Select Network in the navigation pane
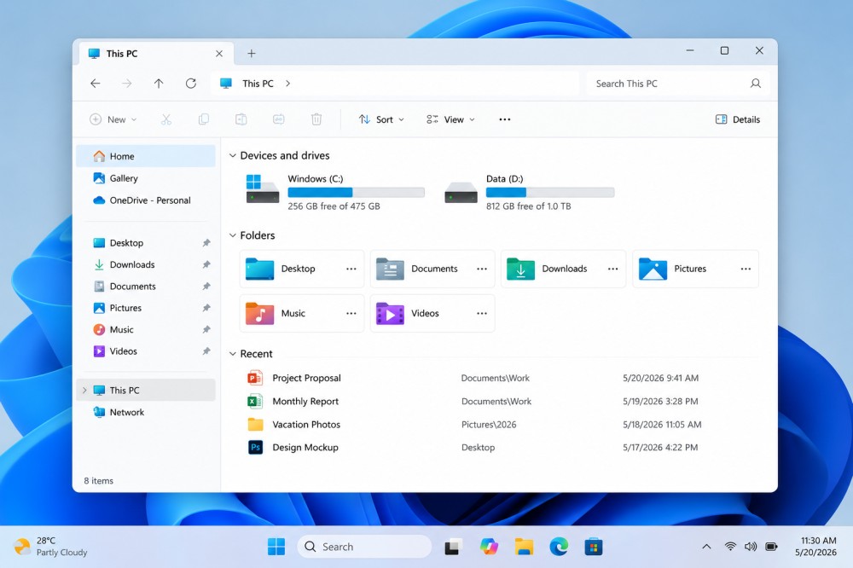 click(x=146, y=413)
